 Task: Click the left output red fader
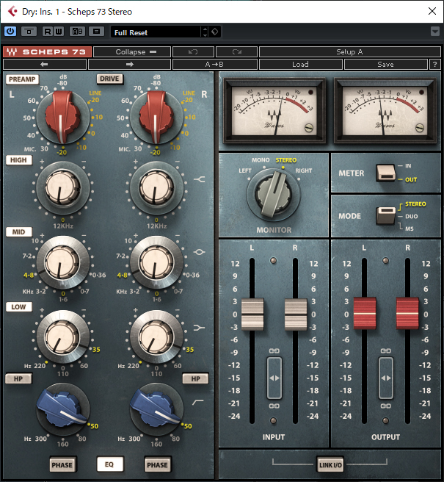point(365,313)
